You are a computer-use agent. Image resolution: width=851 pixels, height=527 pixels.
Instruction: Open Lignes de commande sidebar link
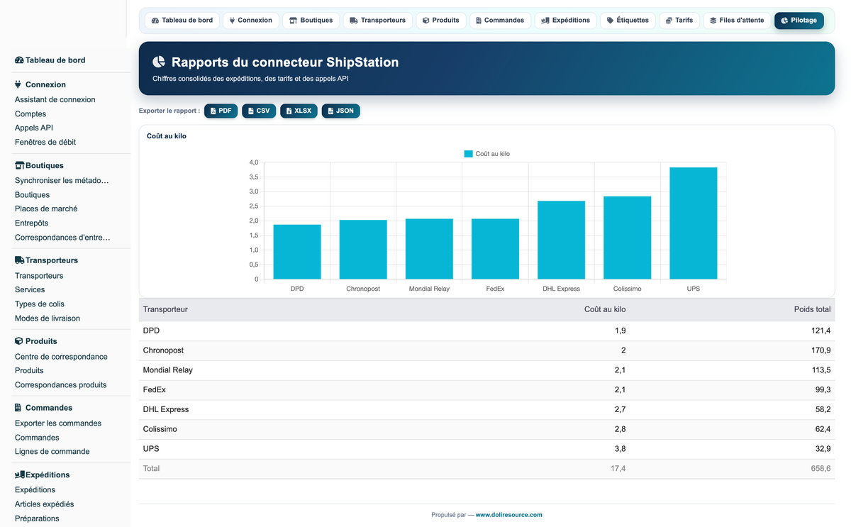click(x=52, y=452)
